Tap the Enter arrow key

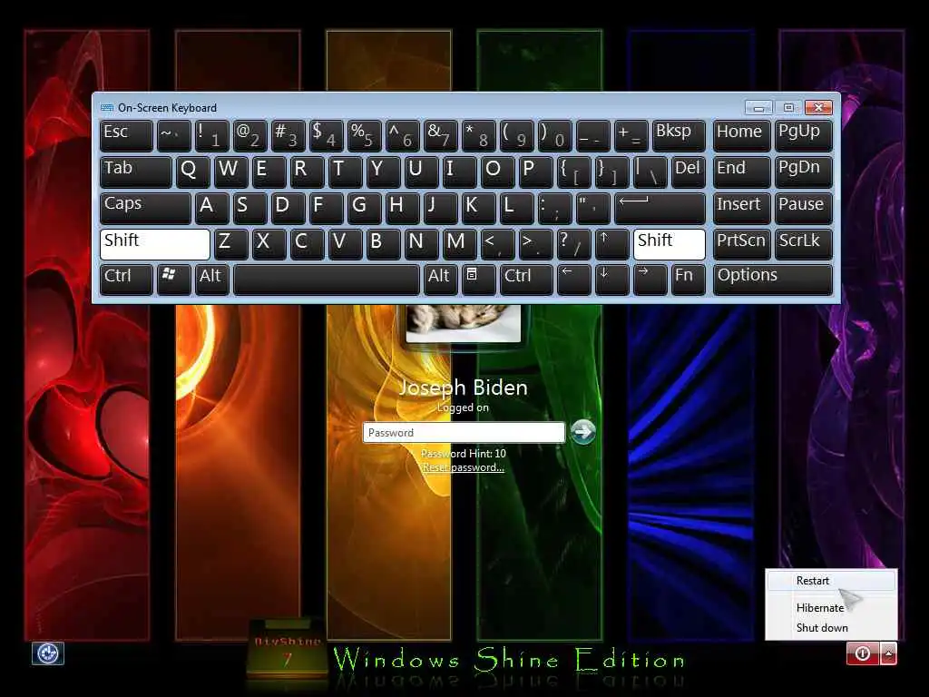coord(660,208)
